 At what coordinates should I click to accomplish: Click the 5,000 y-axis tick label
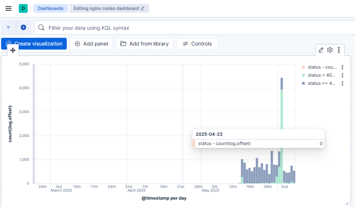[x=24, y=64]
